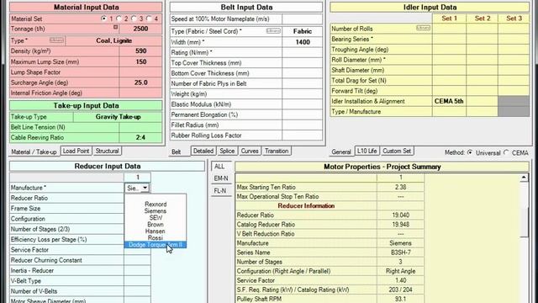538x303 pixels.
Task: Switch to the Detailed tab
Action: [203, 151]
